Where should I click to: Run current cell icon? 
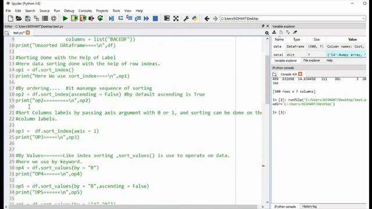click(x=74, y=19)
